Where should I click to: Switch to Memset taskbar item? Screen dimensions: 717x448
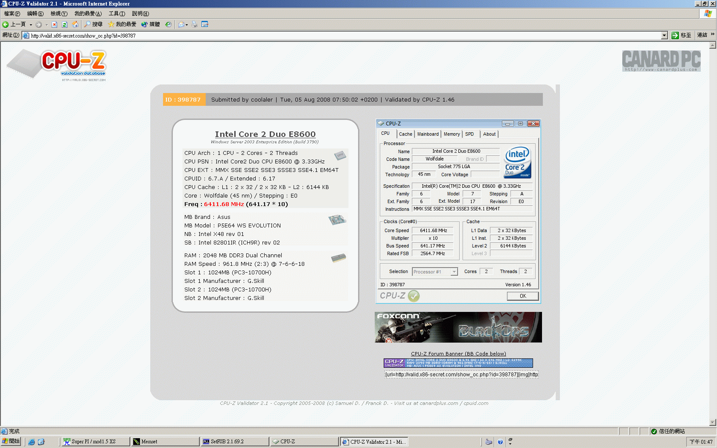165,442
